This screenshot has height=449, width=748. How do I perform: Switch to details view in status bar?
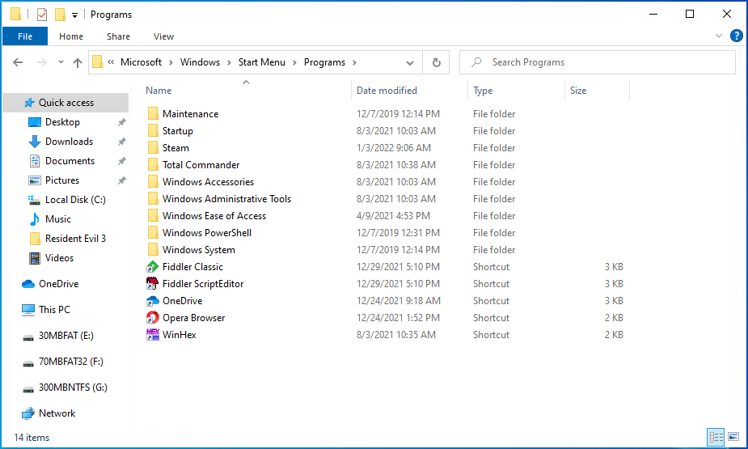pyautogui.click(x=716, y=438)
